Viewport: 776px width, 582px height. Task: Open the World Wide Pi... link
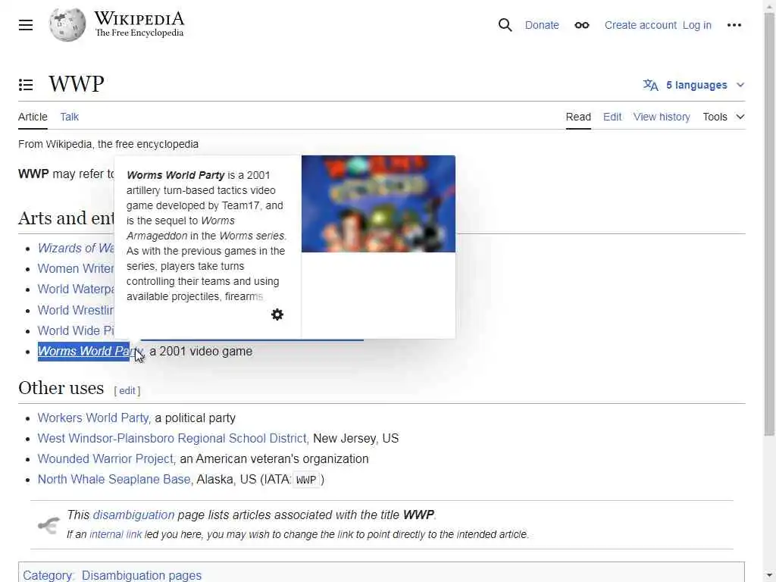point(76,330)
